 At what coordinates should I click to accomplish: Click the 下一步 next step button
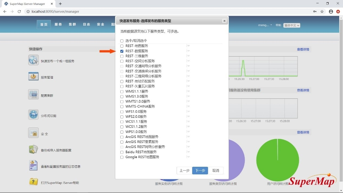point(200,171)
